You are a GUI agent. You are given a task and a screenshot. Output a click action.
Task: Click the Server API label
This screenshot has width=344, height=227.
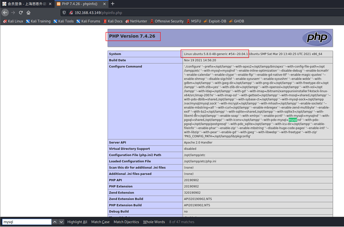pos(117,143)
